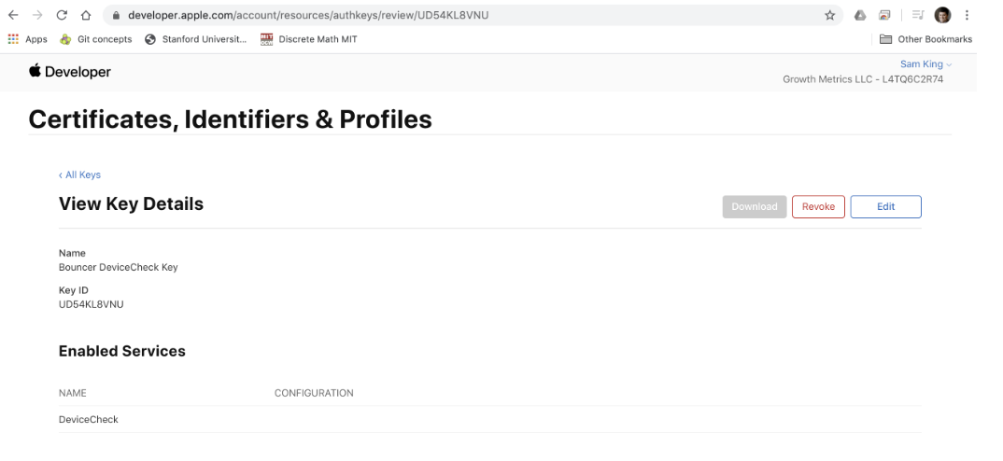The height and width of the screenshot is (461, 1003).
Task: Click the red Revoke button
Action: tap(818, 206)
